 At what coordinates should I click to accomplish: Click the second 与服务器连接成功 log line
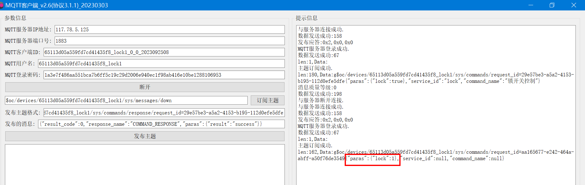pos(321,107)
